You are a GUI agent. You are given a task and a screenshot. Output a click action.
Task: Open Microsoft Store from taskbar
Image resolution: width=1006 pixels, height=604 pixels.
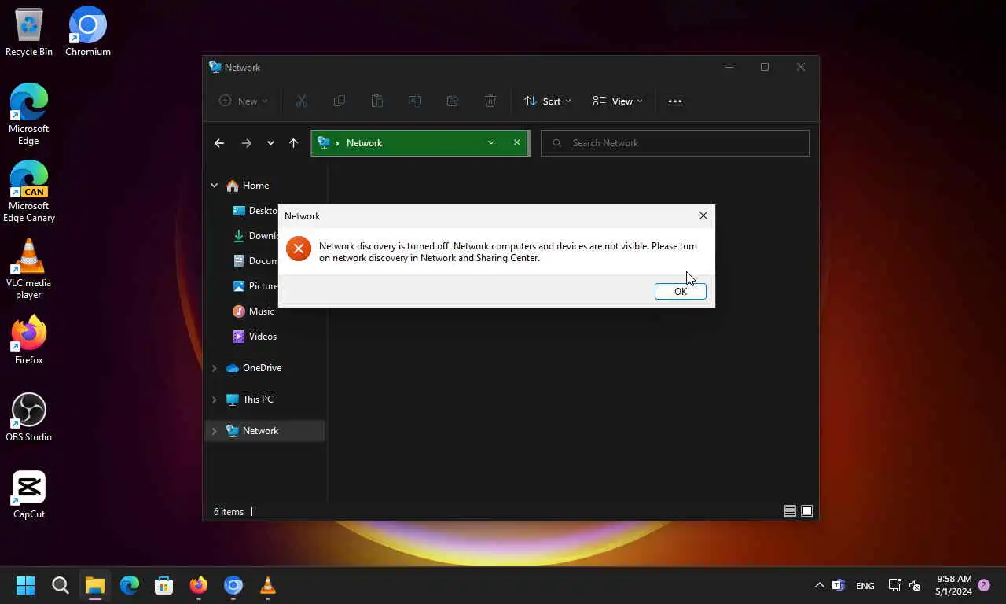pyautogui.click(x=164, y=585)
